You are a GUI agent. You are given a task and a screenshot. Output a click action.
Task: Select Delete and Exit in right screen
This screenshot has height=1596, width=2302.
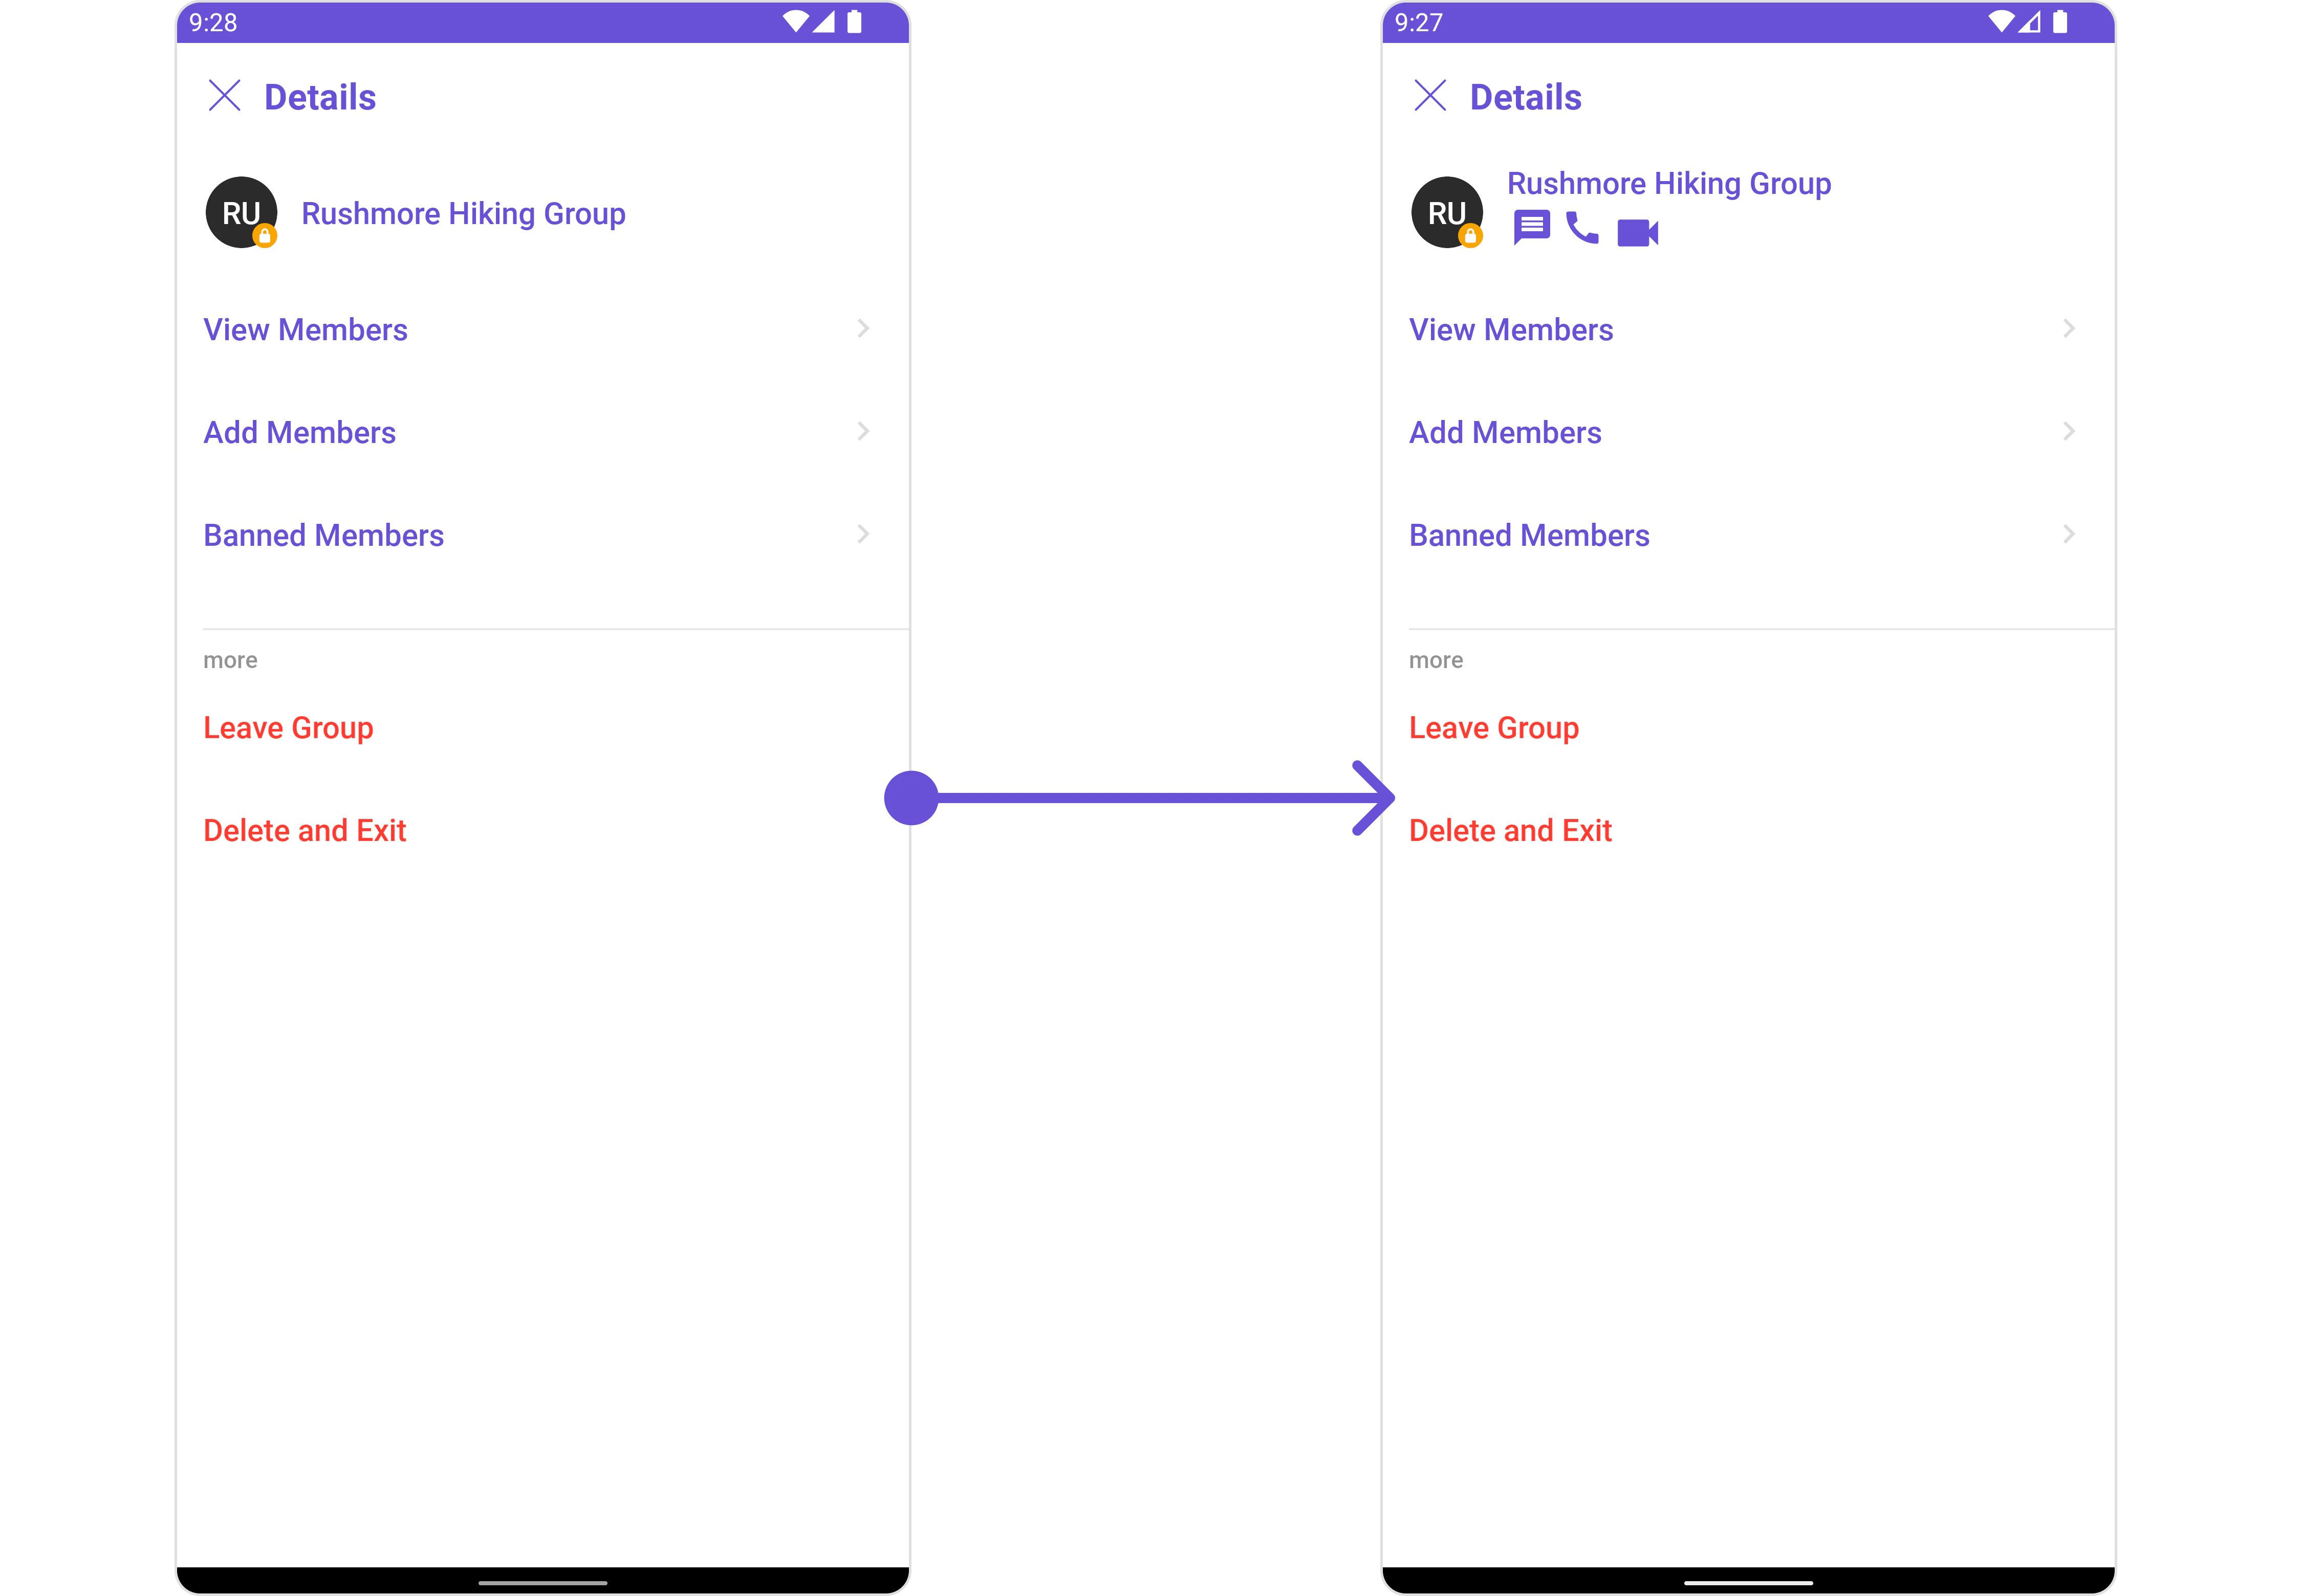tap(1510, 831)
